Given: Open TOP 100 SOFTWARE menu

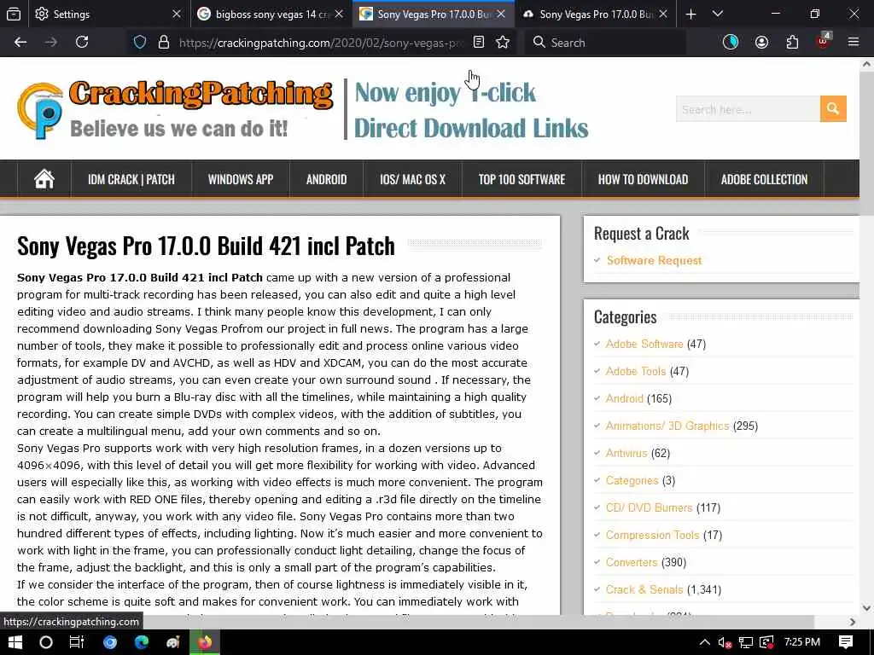Looking at the screenshot, I should click(x=521, y=179).
